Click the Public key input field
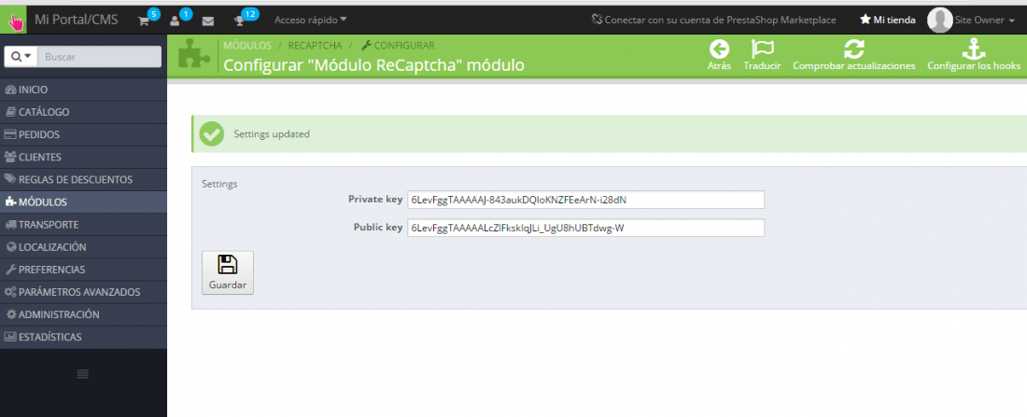 pos(585,228)
